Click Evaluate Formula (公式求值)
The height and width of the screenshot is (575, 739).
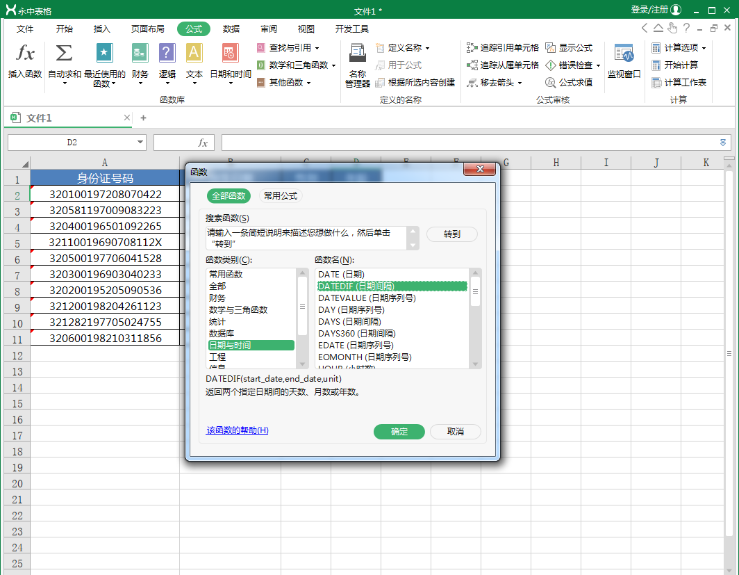coord(569,83)
